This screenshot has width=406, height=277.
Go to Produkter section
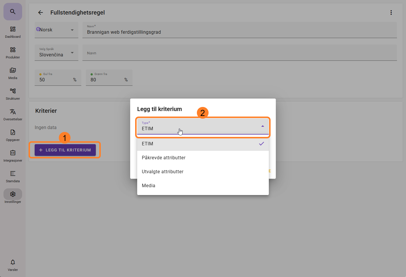click(x=13, y=53)
